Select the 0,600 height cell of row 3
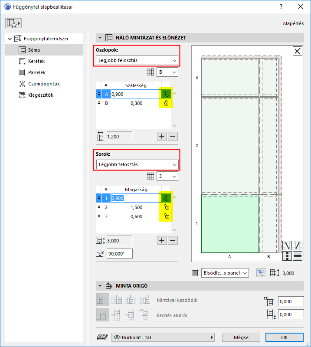This screenshot has height=347, width=311. pyautogui.click(x=136, y=216)
